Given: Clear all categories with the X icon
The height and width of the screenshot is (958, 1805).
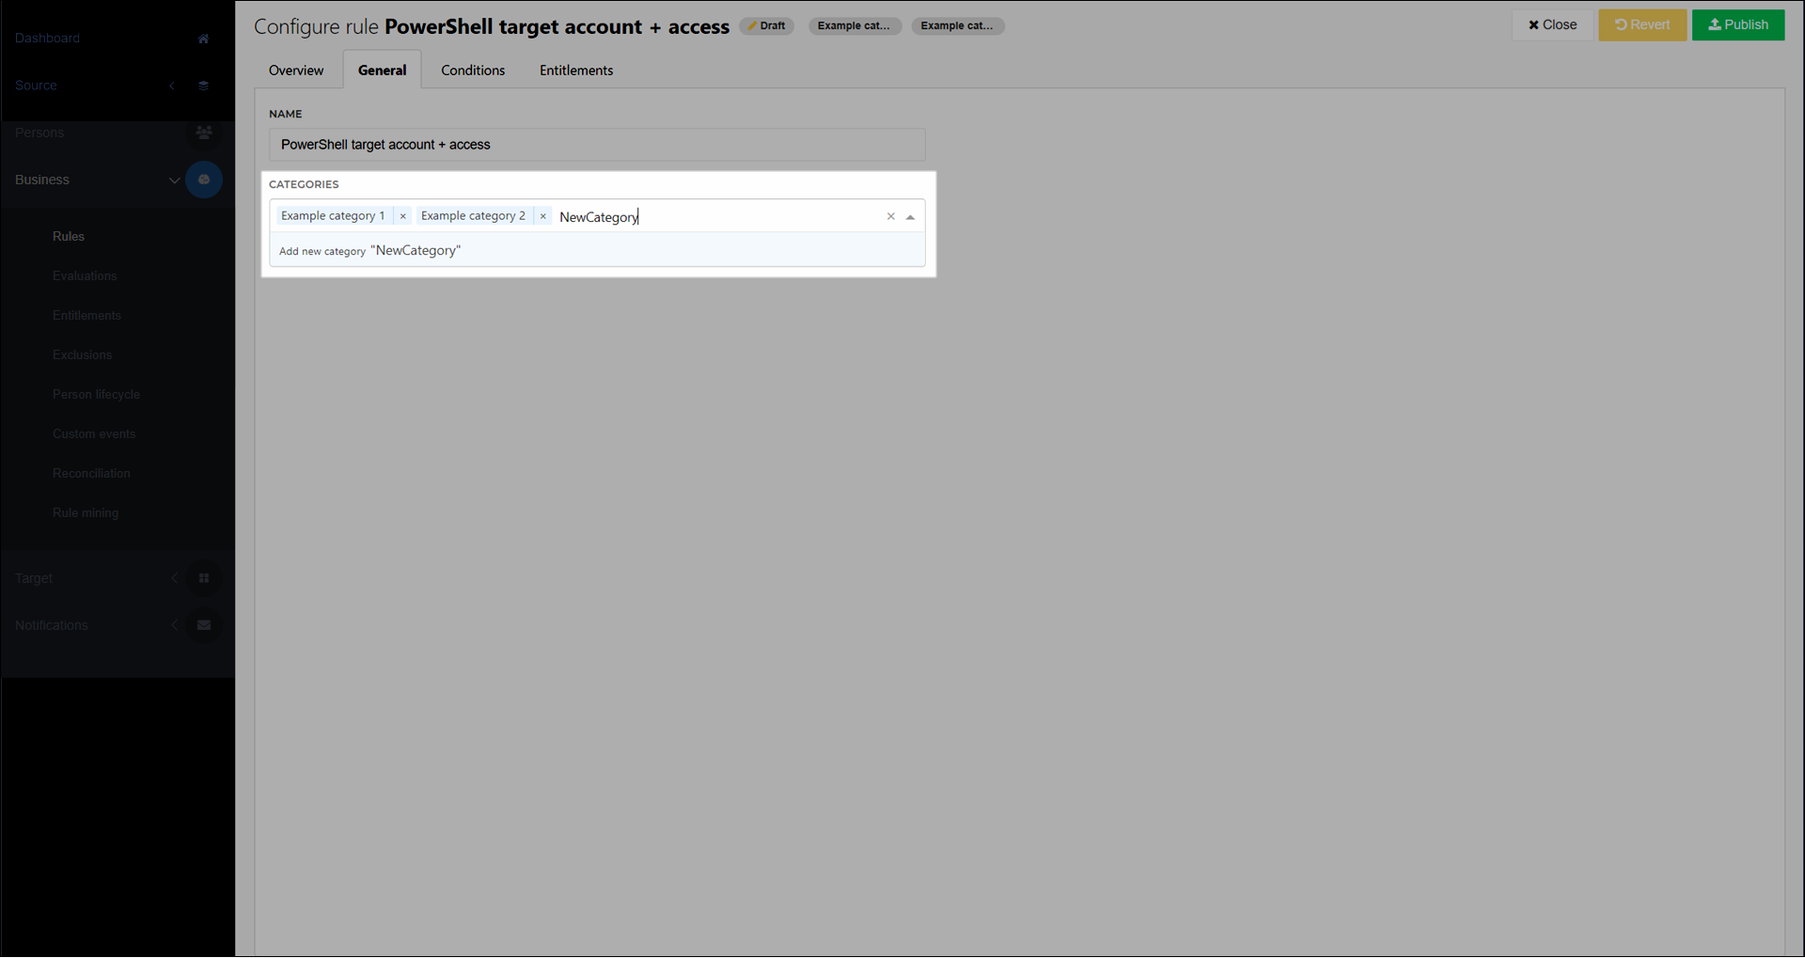Looking at the screenshot, I should (890, 216).
